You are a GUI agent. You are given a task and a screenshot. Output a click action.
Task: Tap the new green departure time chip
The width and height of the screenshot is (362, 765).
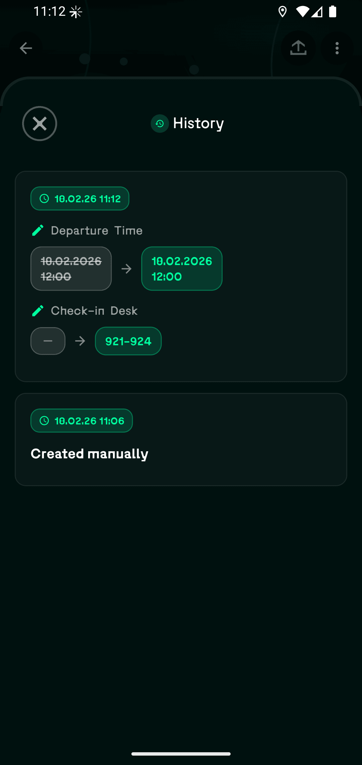(x=182, y=269)
